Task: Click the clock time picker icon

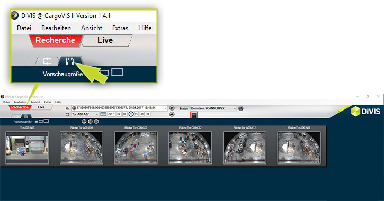Action: click(x=131, y=114)
